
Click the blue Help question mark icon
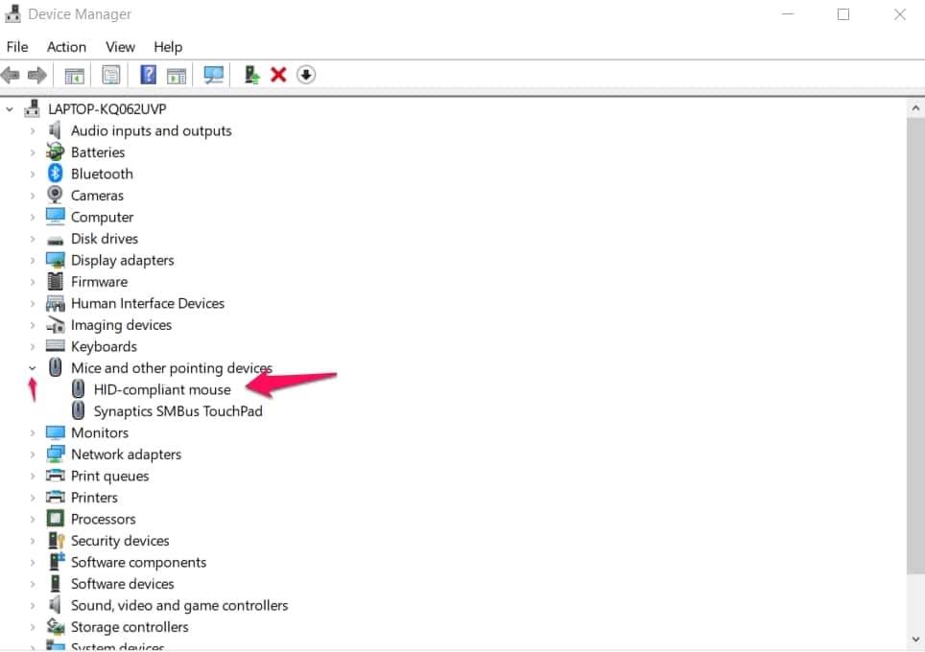coord(148,75)
